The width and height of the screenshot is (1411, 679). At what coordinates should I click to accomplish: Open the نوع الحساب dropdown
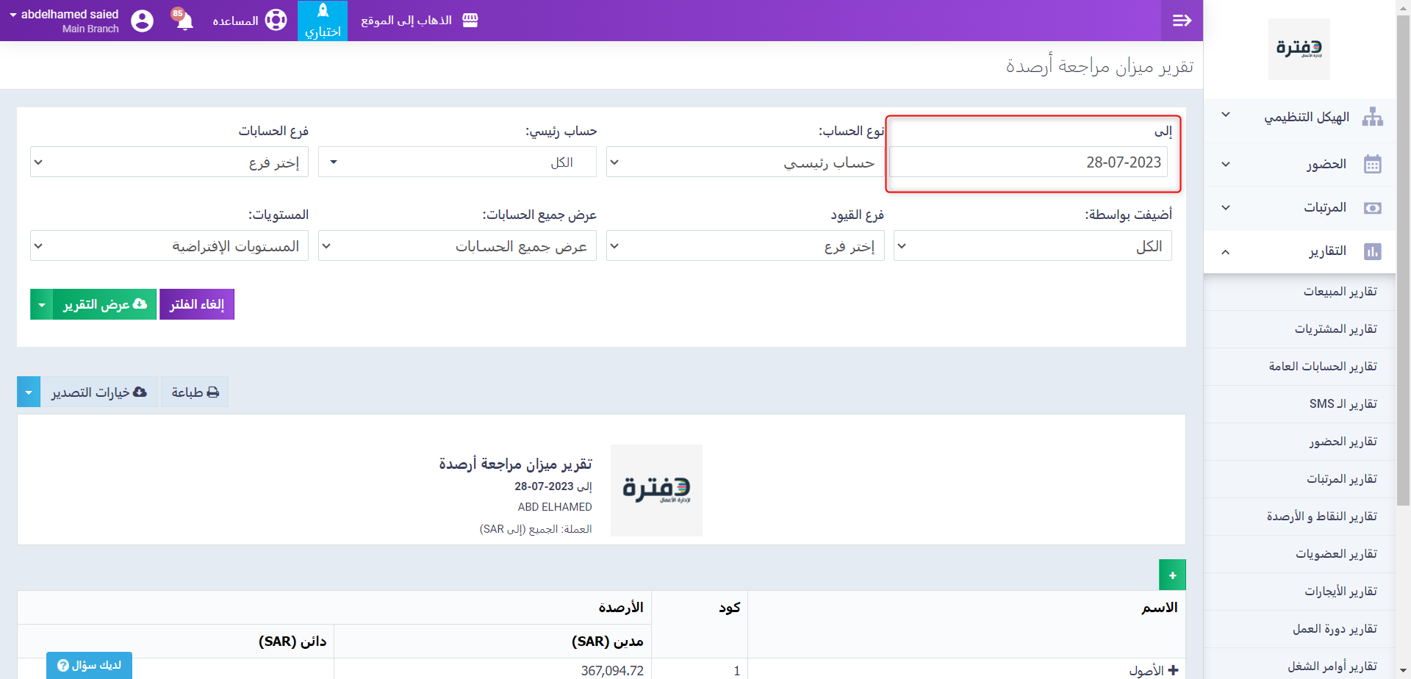coord(745,162)
